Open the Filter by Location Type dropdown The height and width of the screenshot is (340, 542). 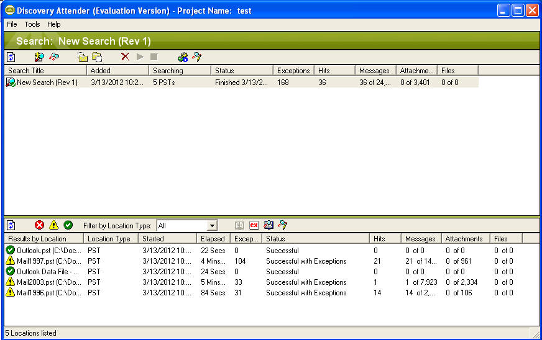pyautogui.click(x=212, y=226)
